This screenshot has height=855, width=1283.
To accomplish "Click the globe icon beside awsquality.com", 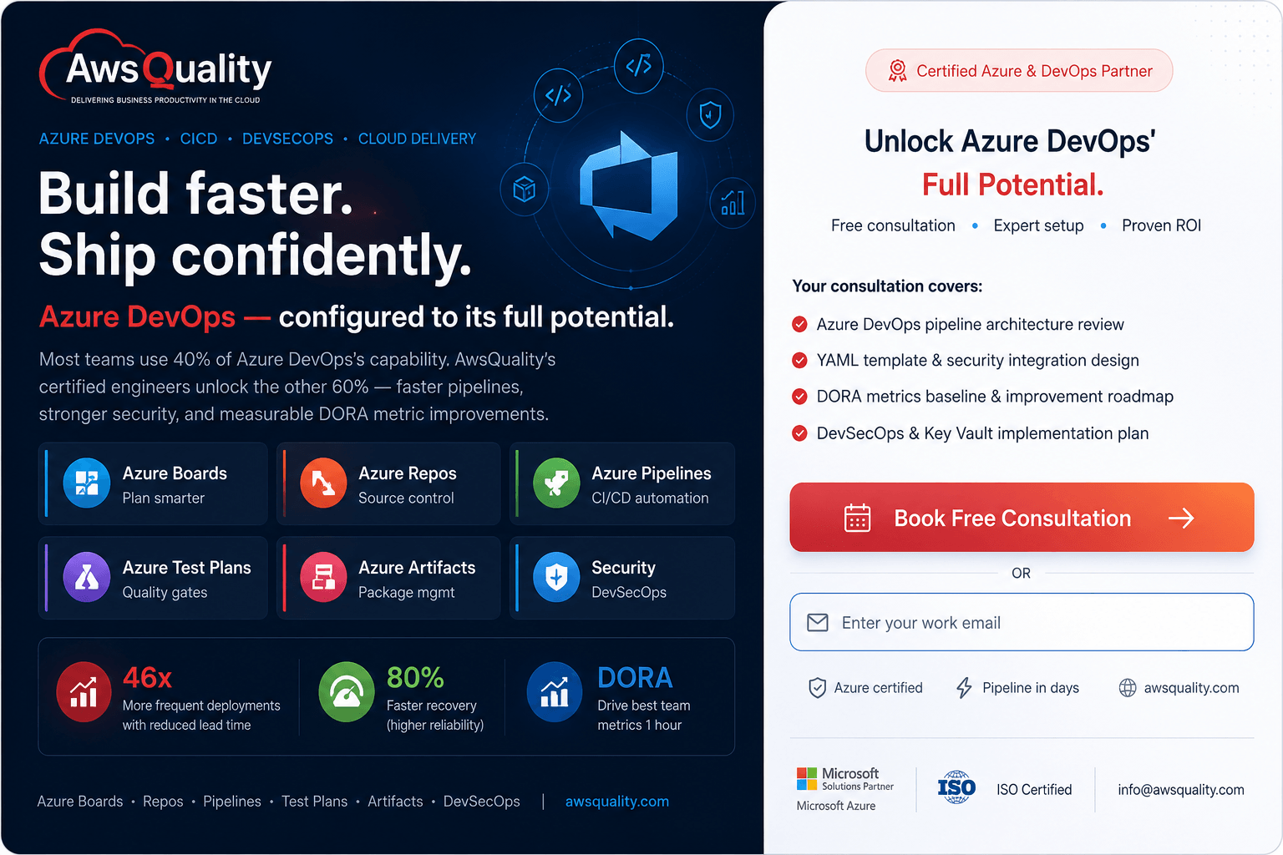I will (x=1128, y=688).
